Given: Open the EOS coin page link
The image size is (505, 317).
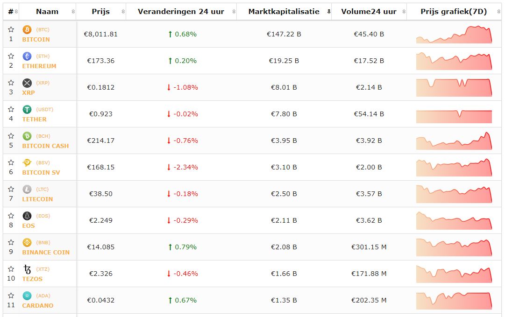Looking at the screenshot, I should coord(28,225).
